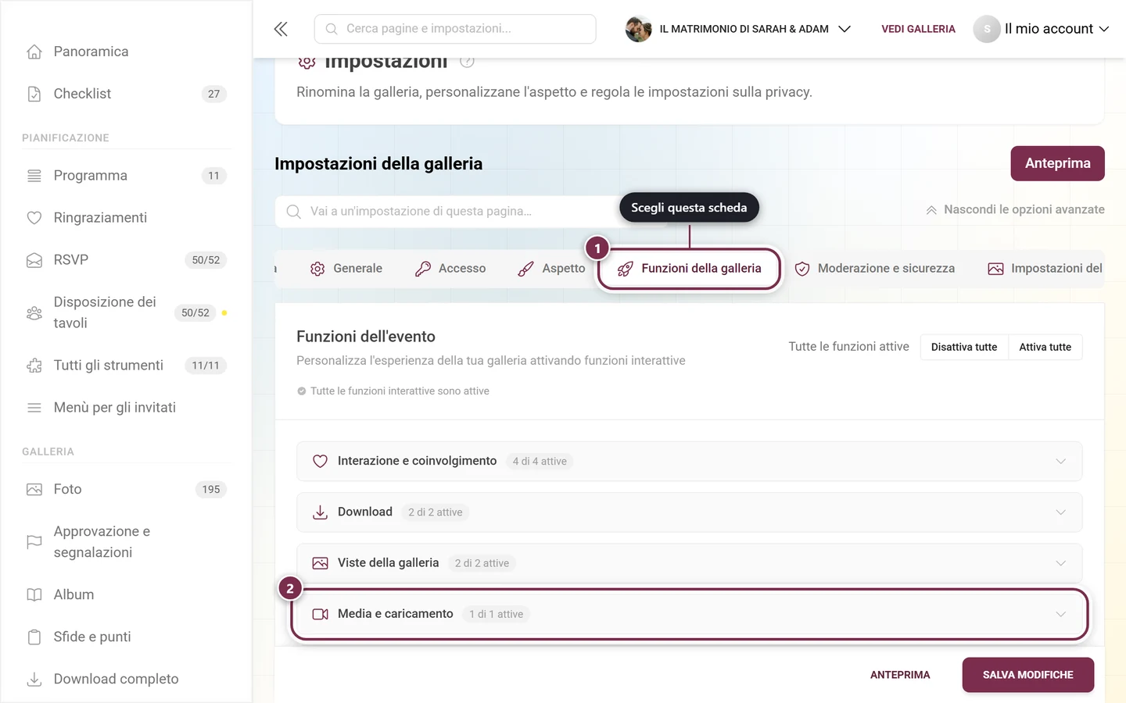Click the Tutti gli strumenti puzzle icon
Viewport: 1126px width, 703px height.
34,366
